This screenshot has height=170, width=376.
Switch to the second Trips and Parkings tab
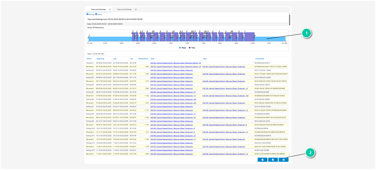click(124, 9)
